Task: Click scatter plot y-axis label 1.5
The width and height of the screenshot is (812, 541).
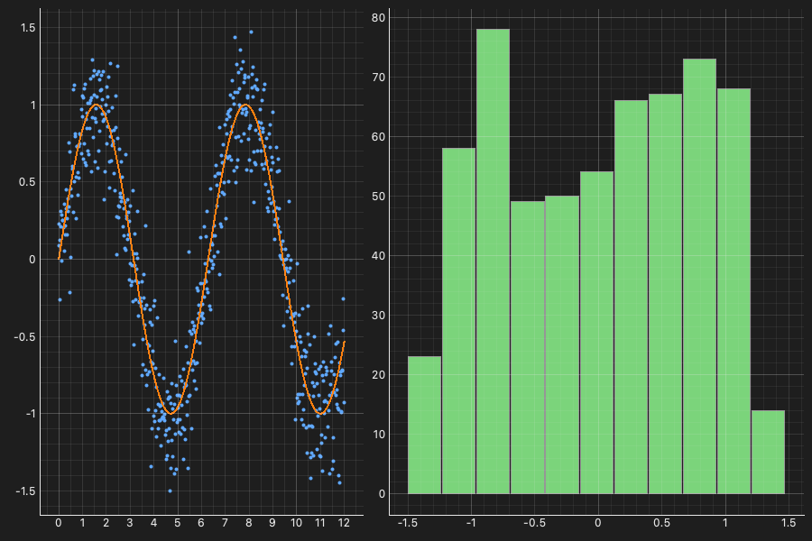Action: pyautogui.click(x=29, y=28)
